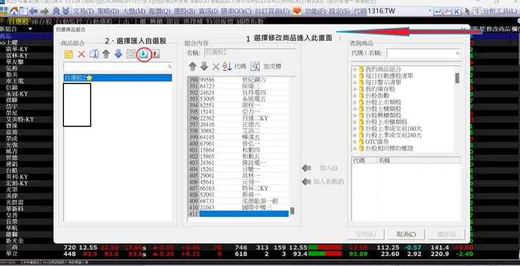The height and width of the screenshot is (266, 520).
Task: Open the 選股(B) menu
Action: 185,11
